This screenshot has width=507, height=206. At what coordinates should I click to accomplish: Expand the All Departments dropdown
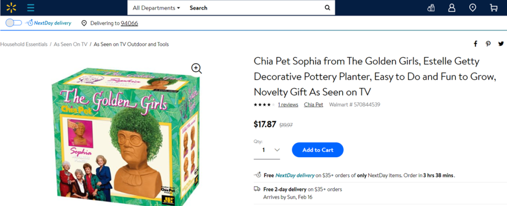click(156, 8)
